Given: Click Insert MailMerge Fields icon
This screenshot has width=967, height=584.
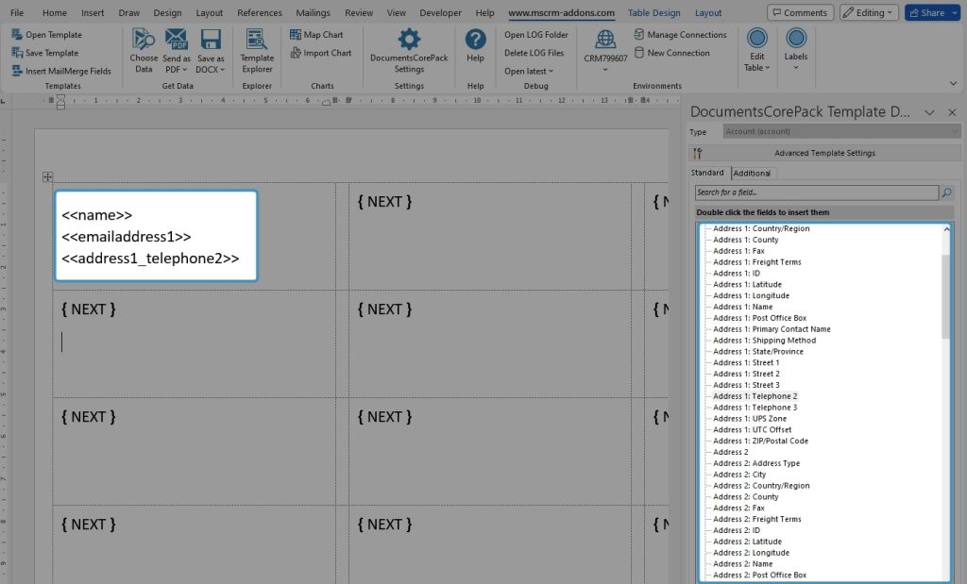Looking at the screenshot, I should pos(17,71).
